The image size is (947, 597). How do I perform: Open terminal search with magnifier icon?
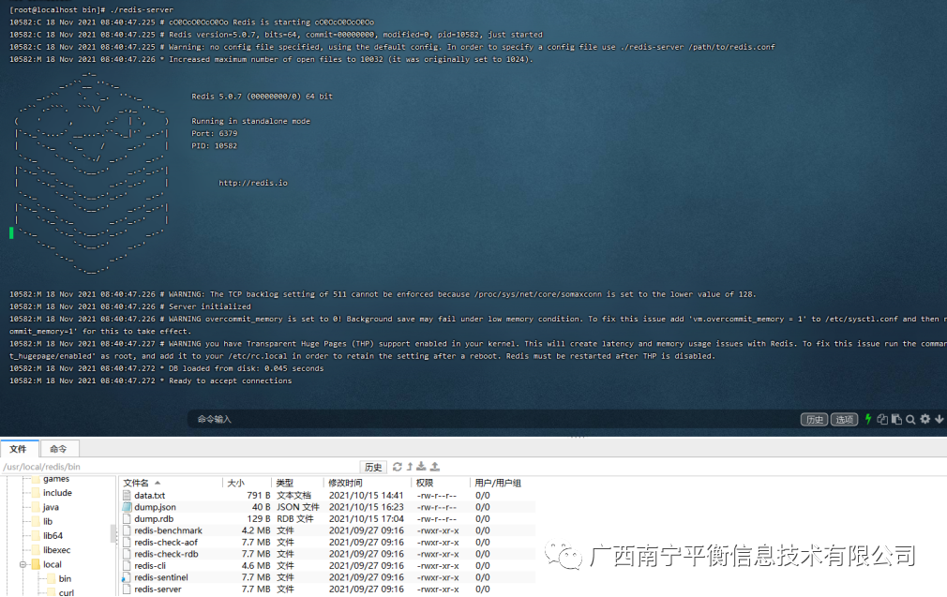910,419
